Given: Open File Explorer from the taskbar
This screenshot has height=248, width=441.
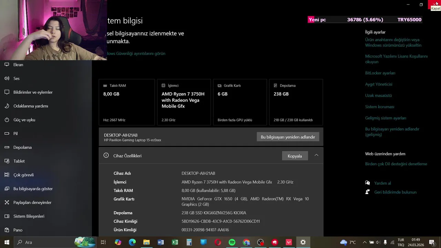Looking at the screenshot, I should click(x=146, y=242).
